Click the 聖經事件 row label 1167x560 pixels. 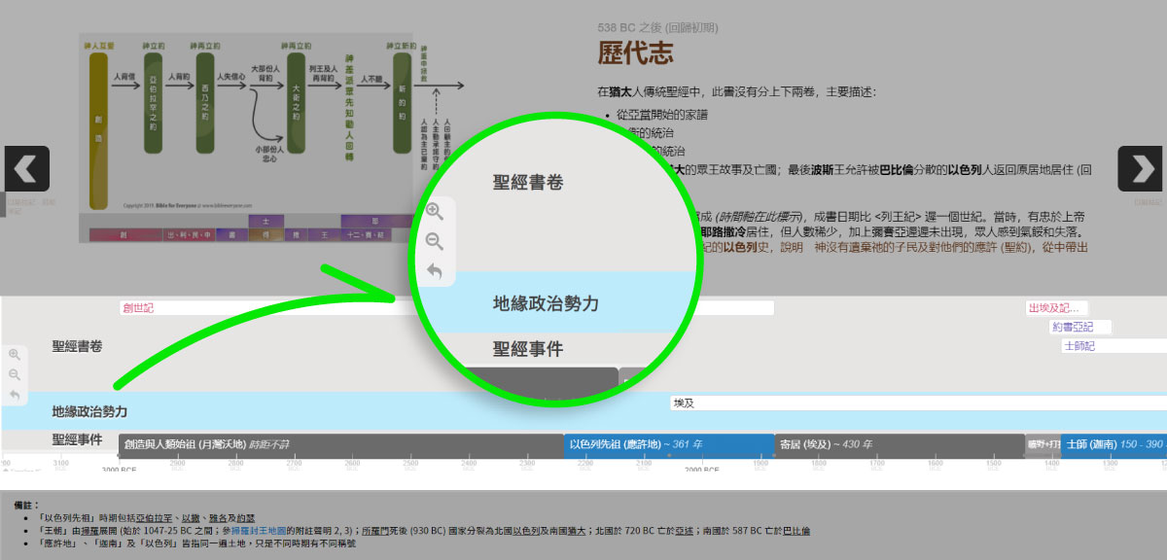[x=78, y=440]
